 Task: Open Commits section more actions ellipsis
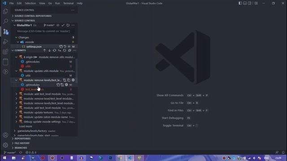click(75, 51)
